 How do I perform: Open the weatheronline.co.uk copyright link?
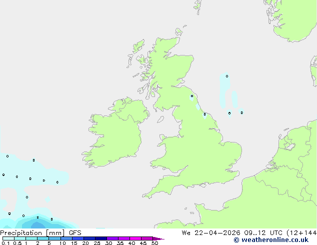[271, 240]
